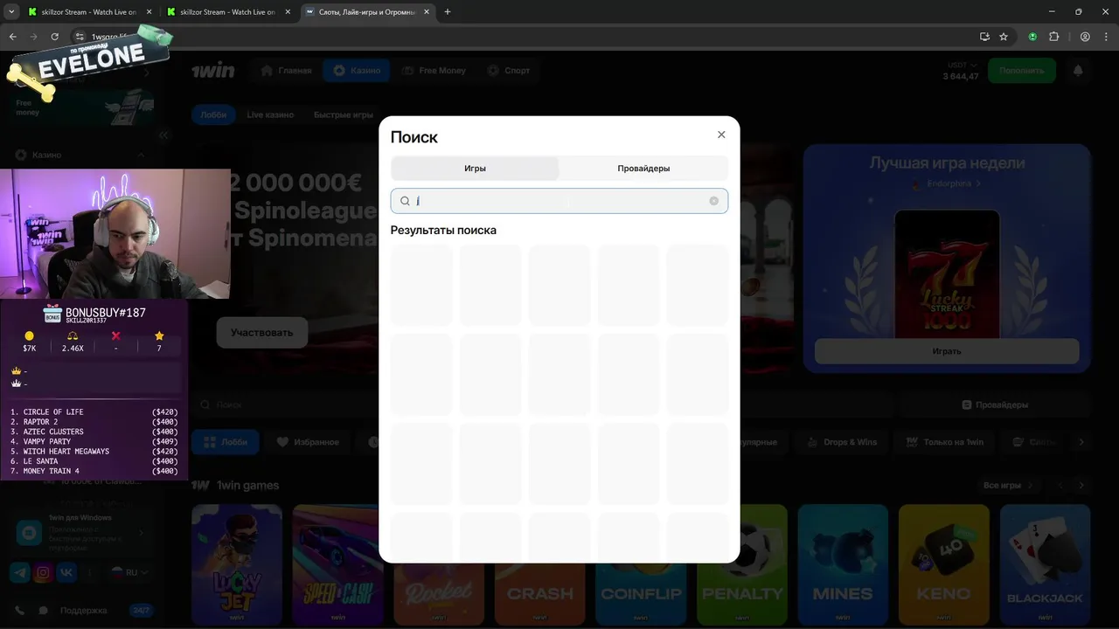1119x629 pixels.
Task: Select the Быстрые игры tab
Action: pos(344,114)
